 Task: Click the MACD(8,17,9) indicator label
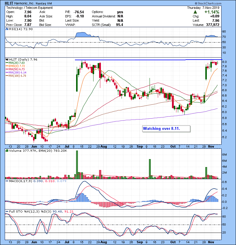[21, 181]
